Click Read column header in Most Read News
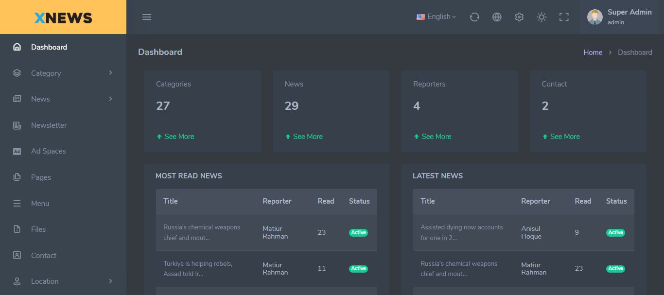 coord(326,201)
